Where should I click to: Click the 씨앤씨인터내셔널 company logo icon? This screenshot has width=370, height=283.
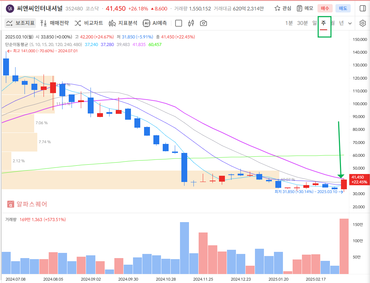pyautogui.click(x=10, y=9)
